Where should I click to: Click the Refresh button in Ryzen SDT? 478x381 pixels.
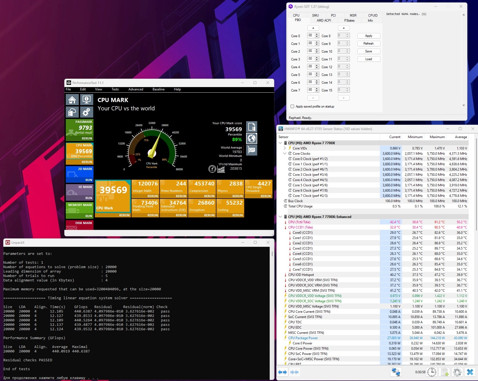coord(369,44)
